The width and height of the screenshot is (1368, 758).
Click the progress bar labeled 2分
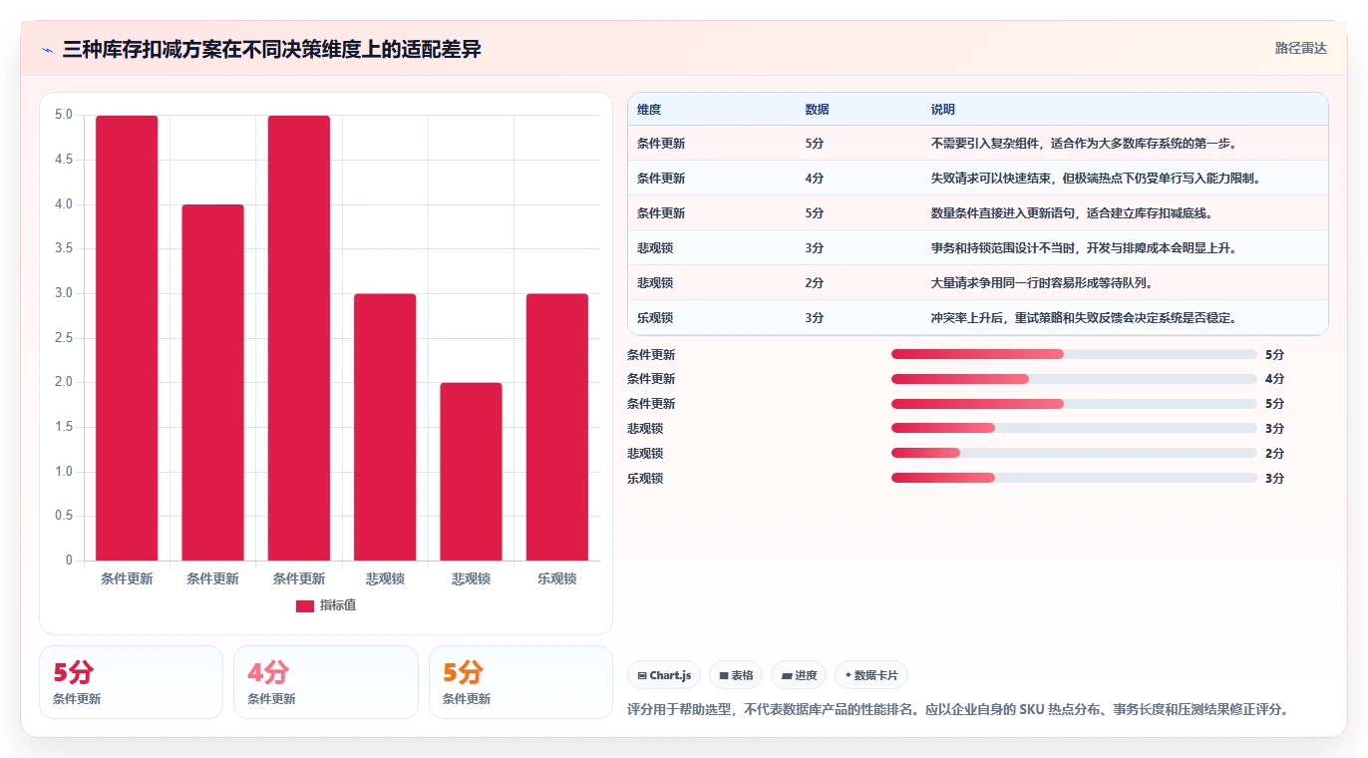coord(1074,453)
